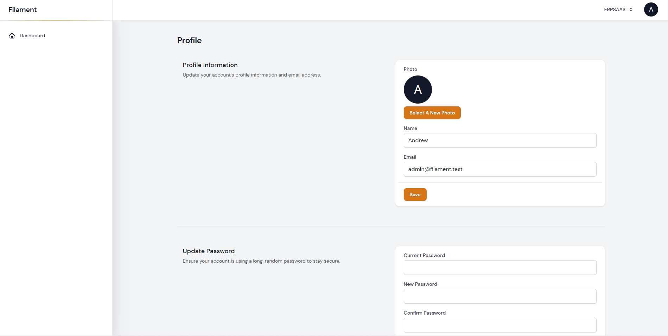Viewport: 668px width, 336px height.
Task: Focus the Current Password input
Action: pyautogui.click(x=500, y=268)
